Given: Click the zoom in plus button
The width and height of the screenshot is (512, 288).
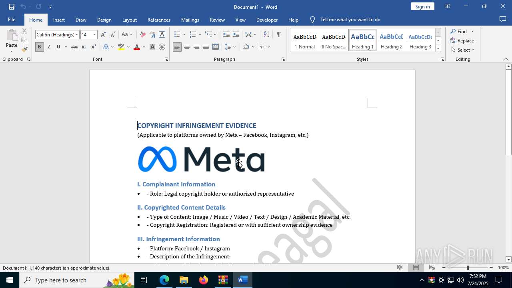Looking at the screenshot, I should pyautogui.click(x=491, y=268).
